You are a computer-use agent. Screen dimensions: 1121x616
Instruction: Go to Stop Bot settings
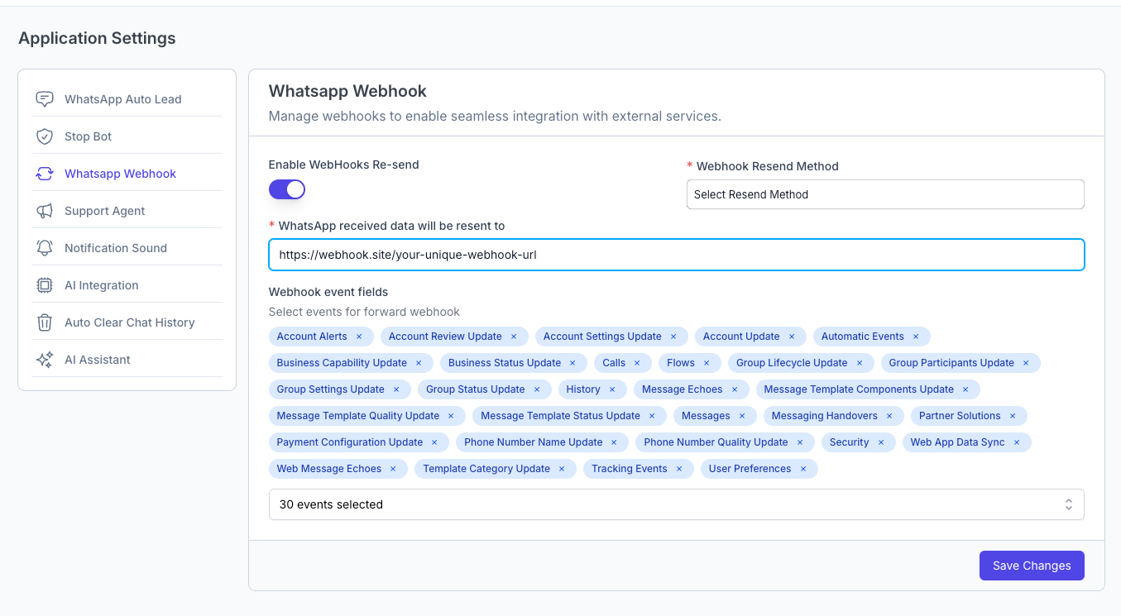point(127,136)
